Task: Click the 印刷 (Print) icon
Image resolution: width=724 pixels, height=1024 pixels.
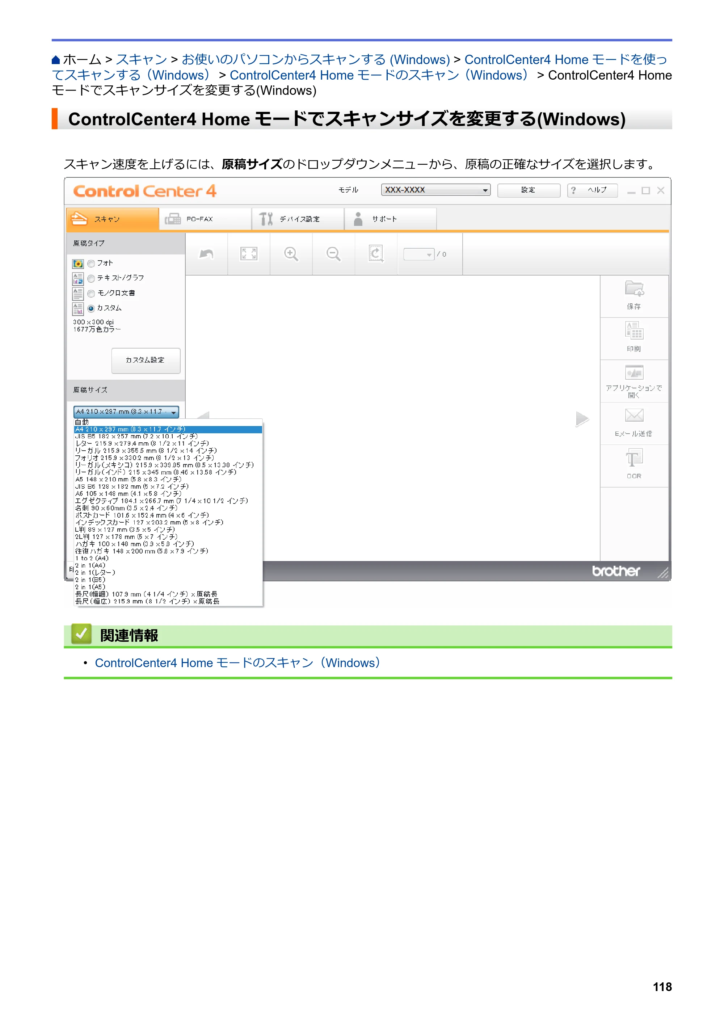Action: click(633, 331)
